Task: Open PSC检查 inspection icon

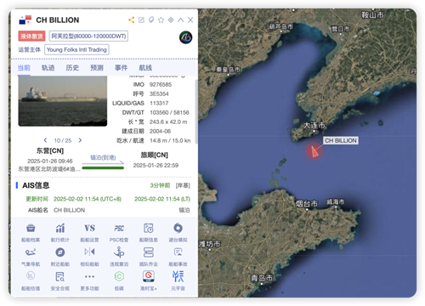Action: [119, 228]
